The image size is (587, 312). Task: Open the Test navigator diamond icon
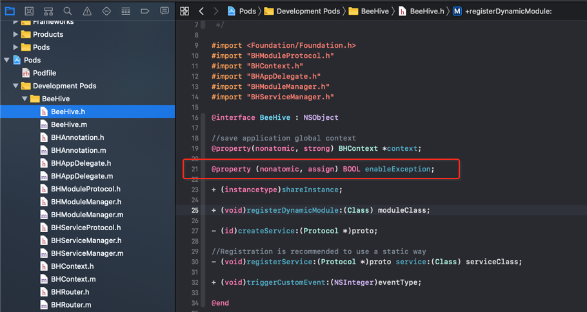coord(106,11)
